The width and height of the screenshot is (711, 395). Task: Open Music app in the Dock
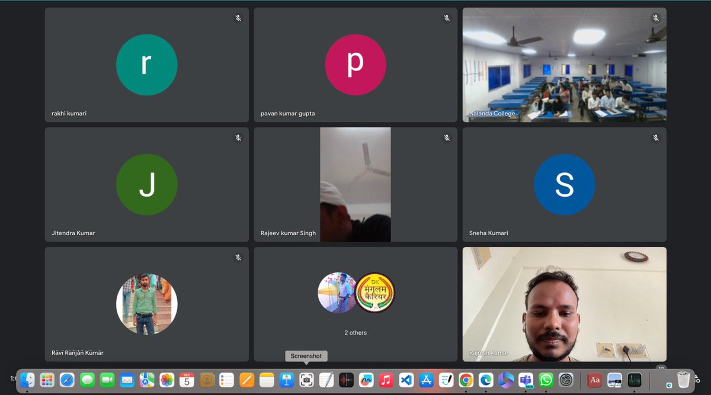coord(386,380)
